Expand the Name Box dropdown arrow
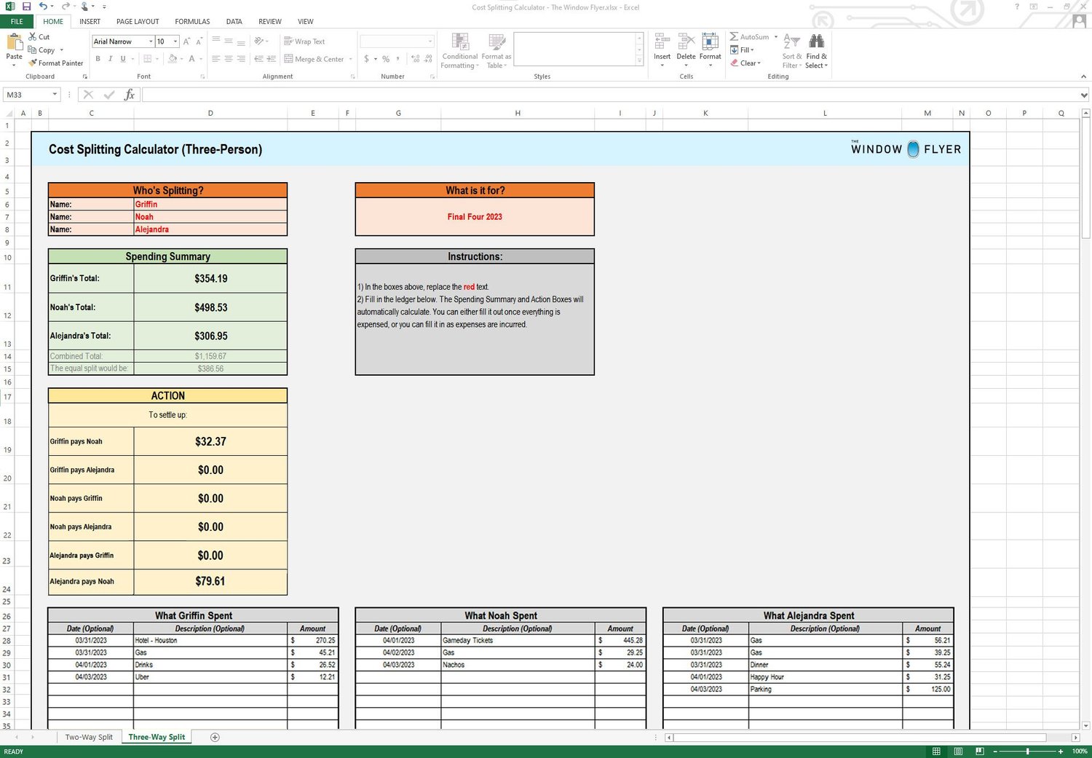Viewport: 1092px width, 758px height. click(55, 95)
